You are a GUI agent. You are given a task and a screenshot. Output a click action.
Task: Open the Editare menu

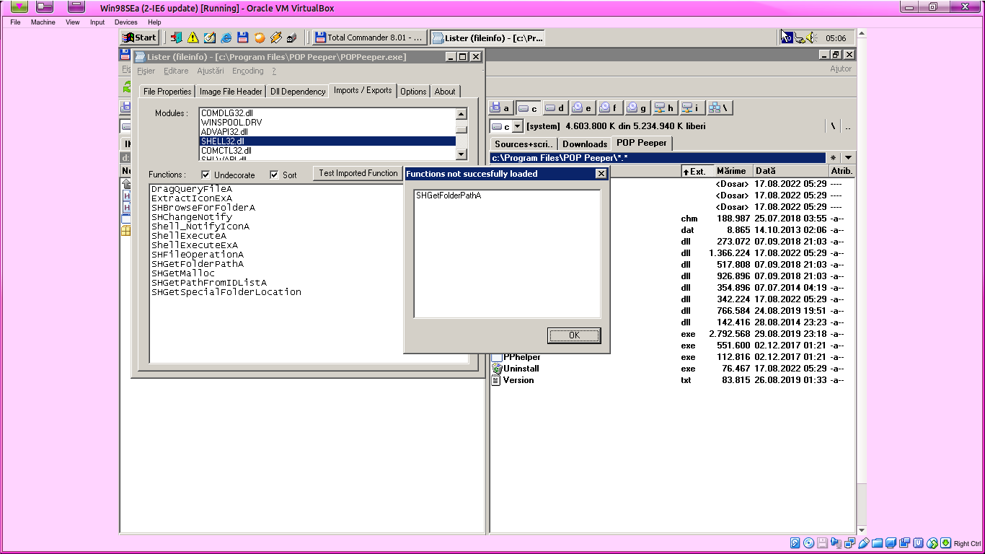[176, 71]
